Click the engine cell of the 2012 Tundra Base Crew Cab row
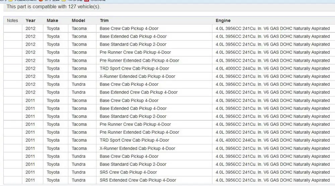 click(x=273, y=84)
